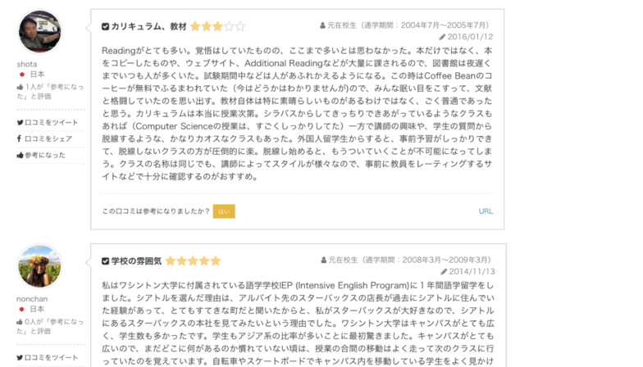
Task: Click the Twitter bird icon under nonchan
Action: 20,357
